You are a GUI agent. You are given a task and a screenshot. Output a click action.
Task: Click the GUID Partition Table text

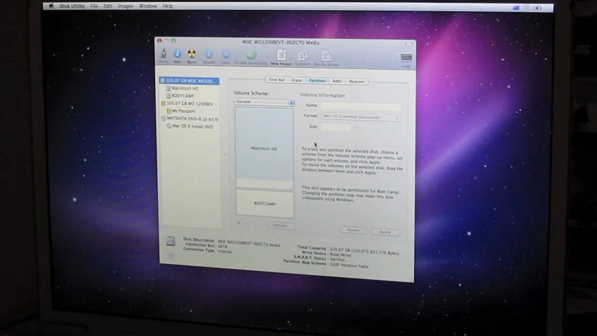(349, 265)
